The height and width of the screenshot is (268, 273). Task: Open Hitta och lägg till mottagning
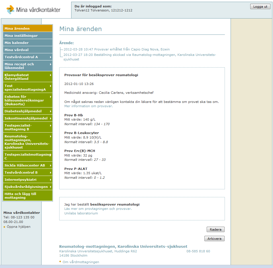[28, 196]
